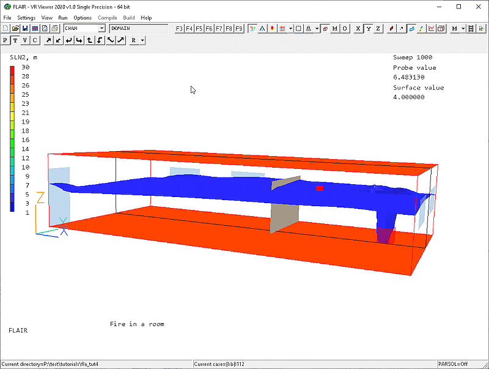489x369 pixels.
Task: Click the red top color swatch in SLN2 legend
Action: pyautogui.click(x=12, y=68)
